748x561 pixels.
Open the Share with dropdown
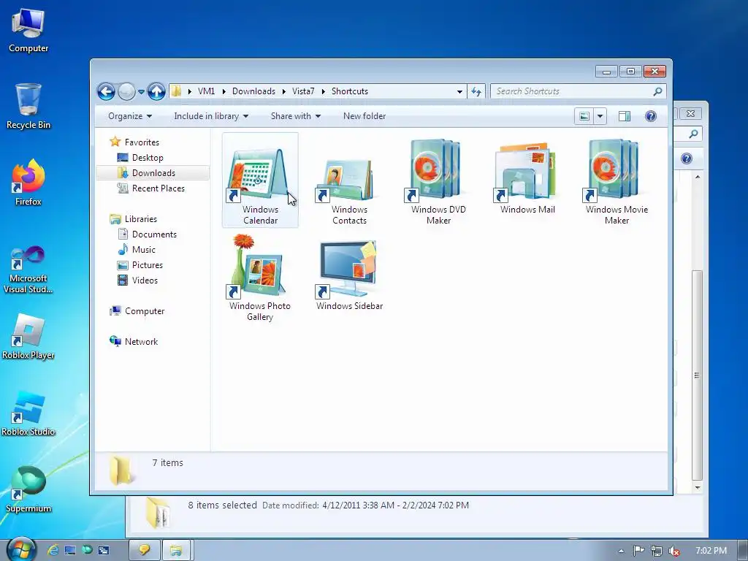295,116
